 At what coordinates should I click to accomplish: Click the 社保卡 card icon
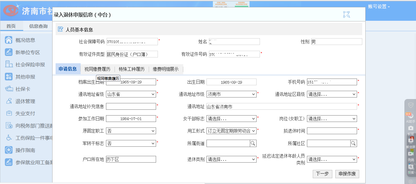point(9,89)
